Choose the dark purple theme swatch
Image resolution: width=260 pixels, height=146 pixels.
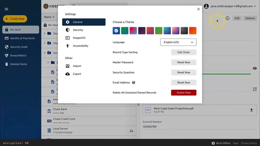pos(142,31)
